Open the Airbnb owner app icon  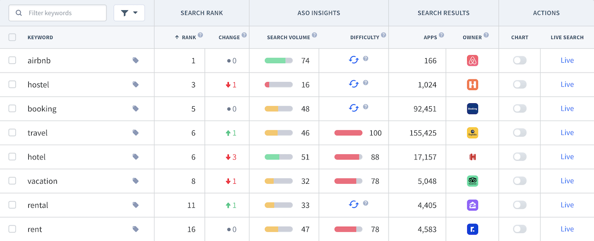tap(472, 60)
